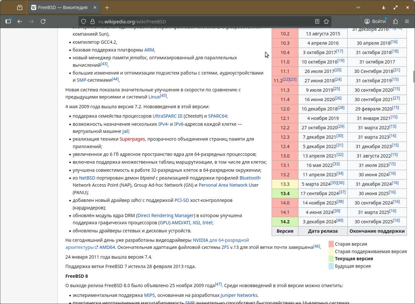415x304 pixels.
Task: Open footnote [40] beside 3 декабря 2024
Action: click(340, 220)
